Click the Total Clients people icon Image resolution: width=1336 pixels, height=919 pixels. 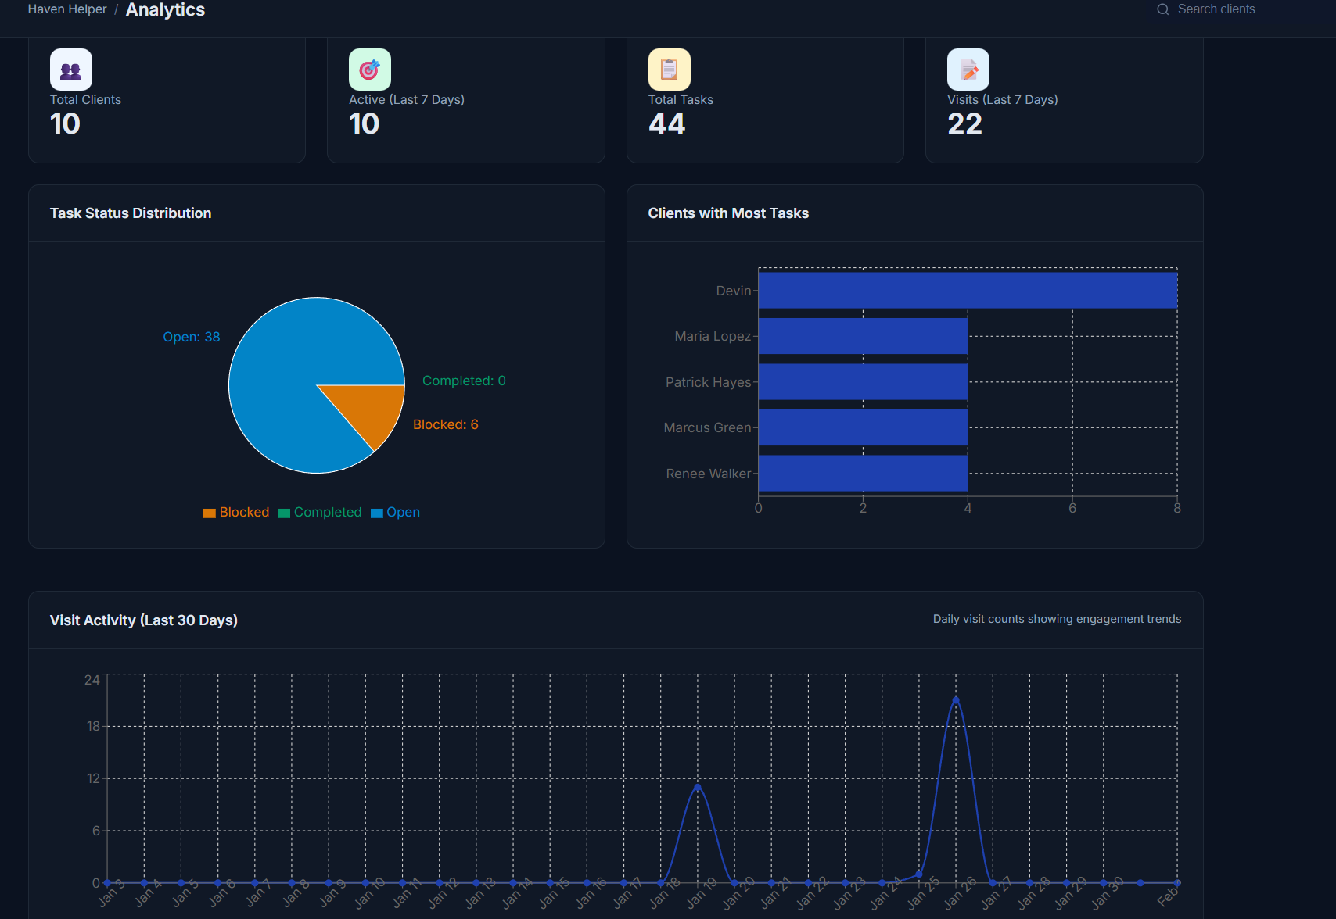(71, 70)
